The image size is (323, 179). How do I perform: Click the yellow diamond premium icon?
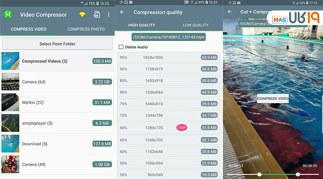pos(82,15)
